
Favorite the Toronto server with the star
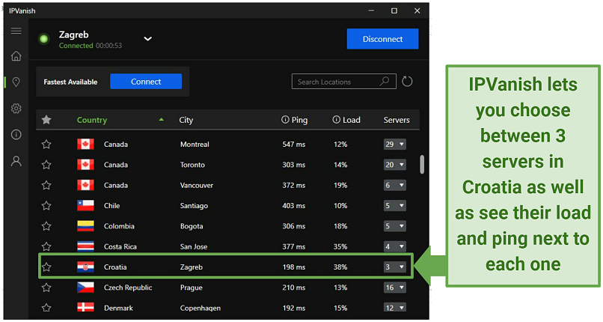tap(46, 165)
